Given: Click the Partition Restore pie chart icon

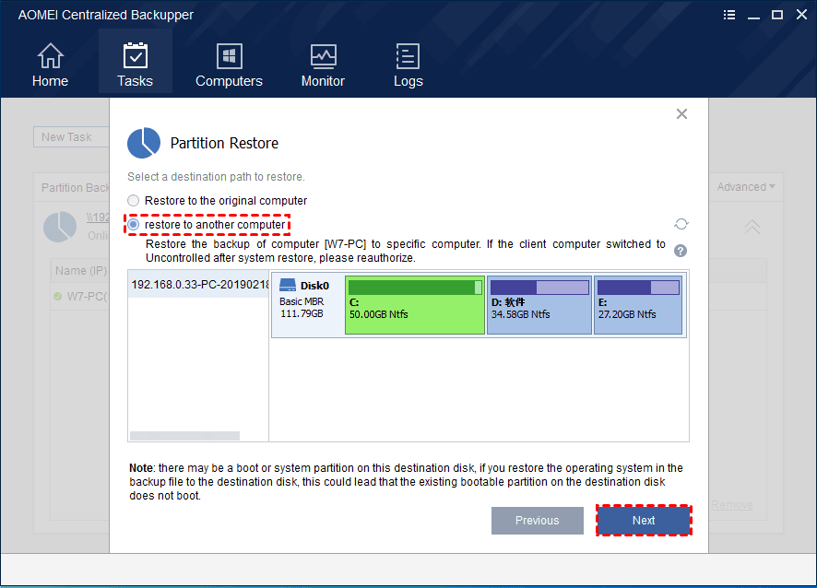Looking at the screenshot, I should coord(144,143).
